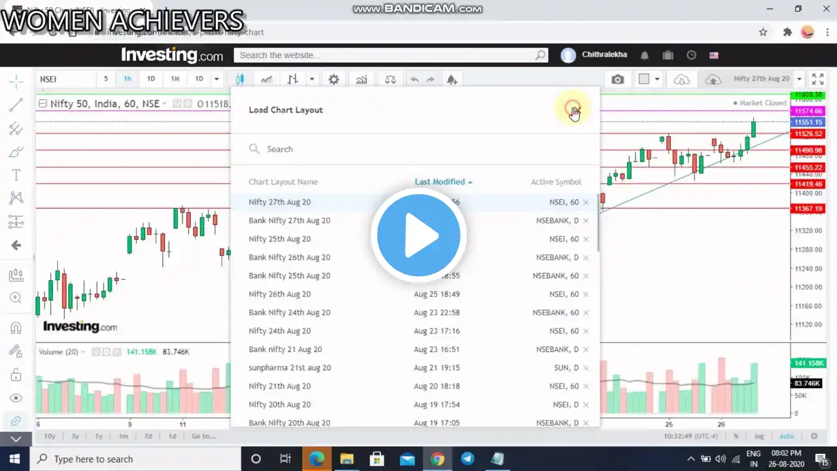This screenshot has width=837, height=471.
Task: Toggle stay in drawing mode
Action: pyautogui.click(x=16, y=351)
